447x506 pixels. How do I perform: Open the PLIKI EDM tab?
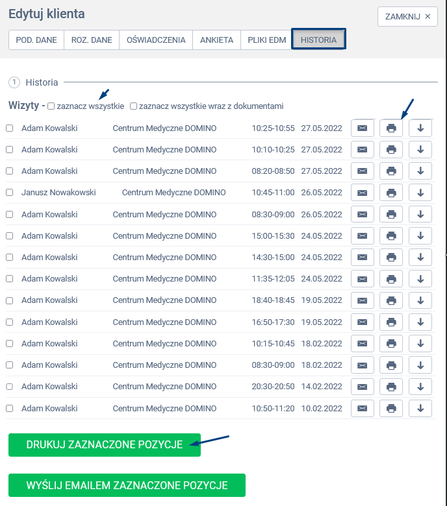coord(266,40)
